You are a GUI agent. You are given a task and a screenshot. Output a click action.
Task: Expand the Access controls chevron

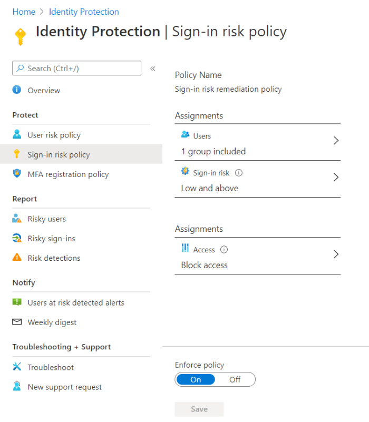[336, 254]
